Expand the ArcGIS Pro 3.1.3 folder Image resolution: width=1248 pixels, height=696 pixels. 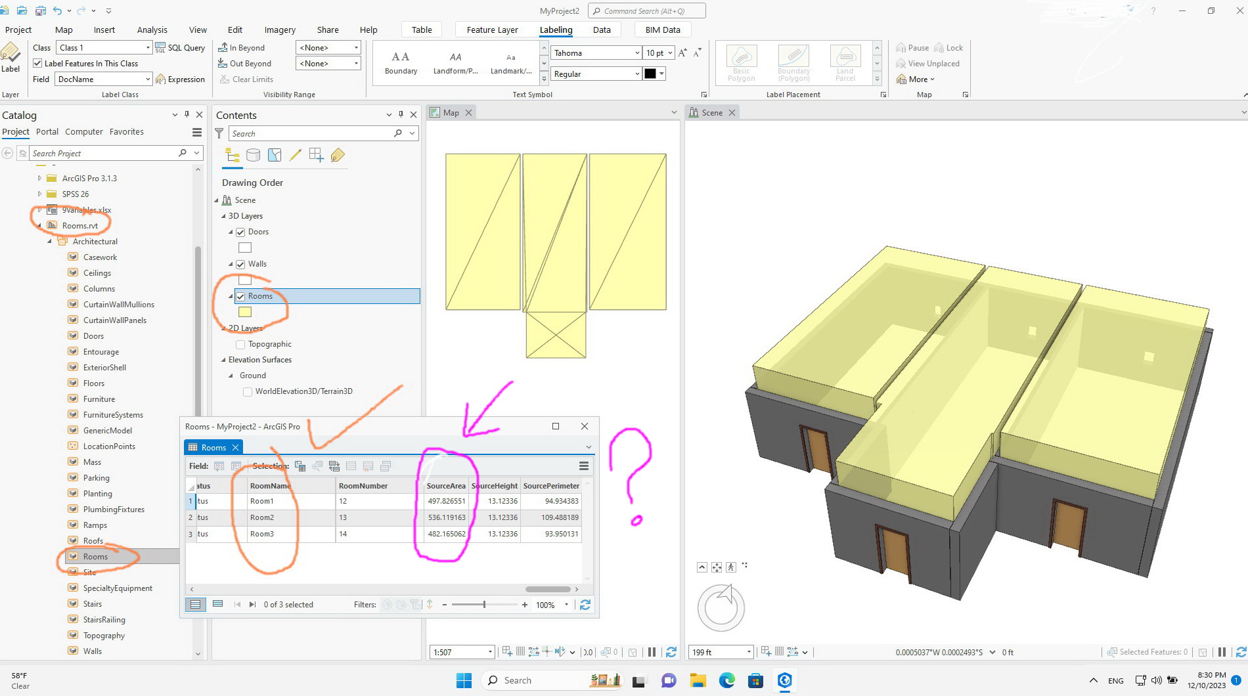[x=39, y=178]
